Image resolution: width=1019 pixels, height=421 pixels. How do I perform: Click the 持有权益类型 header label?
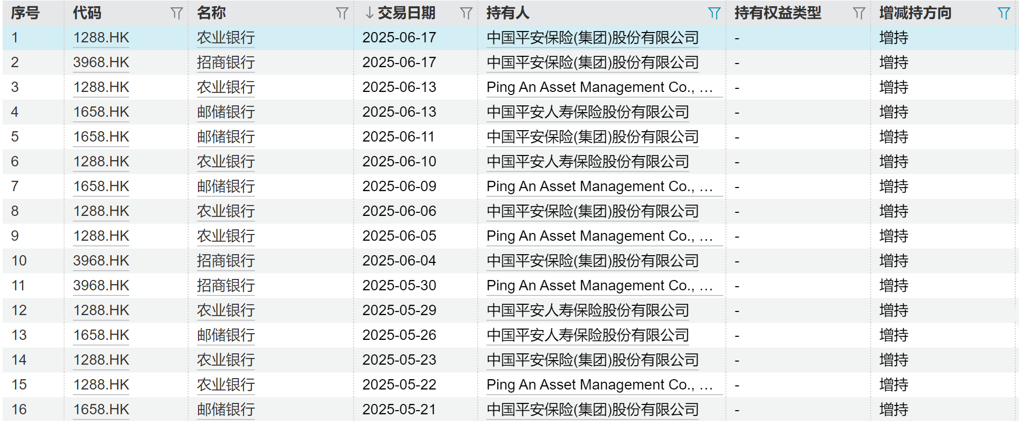[x=778, y=13]
